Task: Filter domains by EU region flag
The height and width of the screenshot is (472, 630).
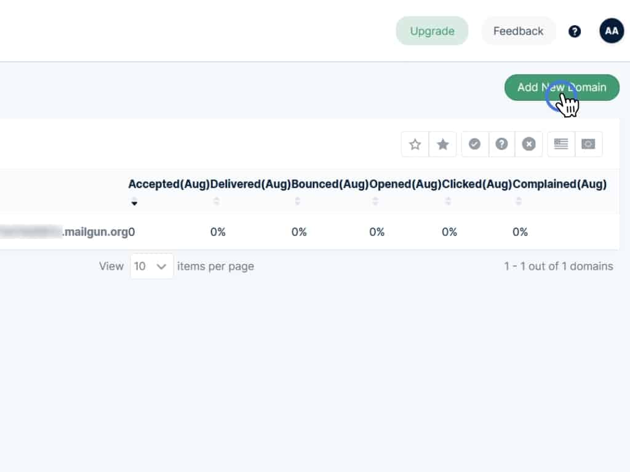Action: [589, 144]
